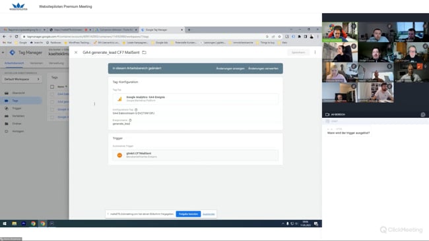Open the Chrome three-dot browser menu
The image size is (429, 241).
point(317,36)
